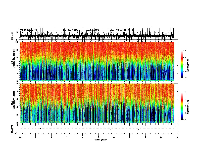The height and width of the screenshot is (154, 199).
Task: Click the "start UT = 10:20:0" header text
Action: tap(121, 30)
